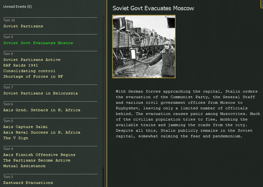Click the evacuation train photograph
The width and height of the screenshot is (263, 187).
pos(144,47)
